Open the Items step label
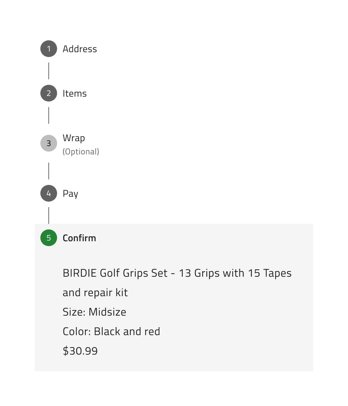This screenshot has width=348, height=406. [74, 94]
